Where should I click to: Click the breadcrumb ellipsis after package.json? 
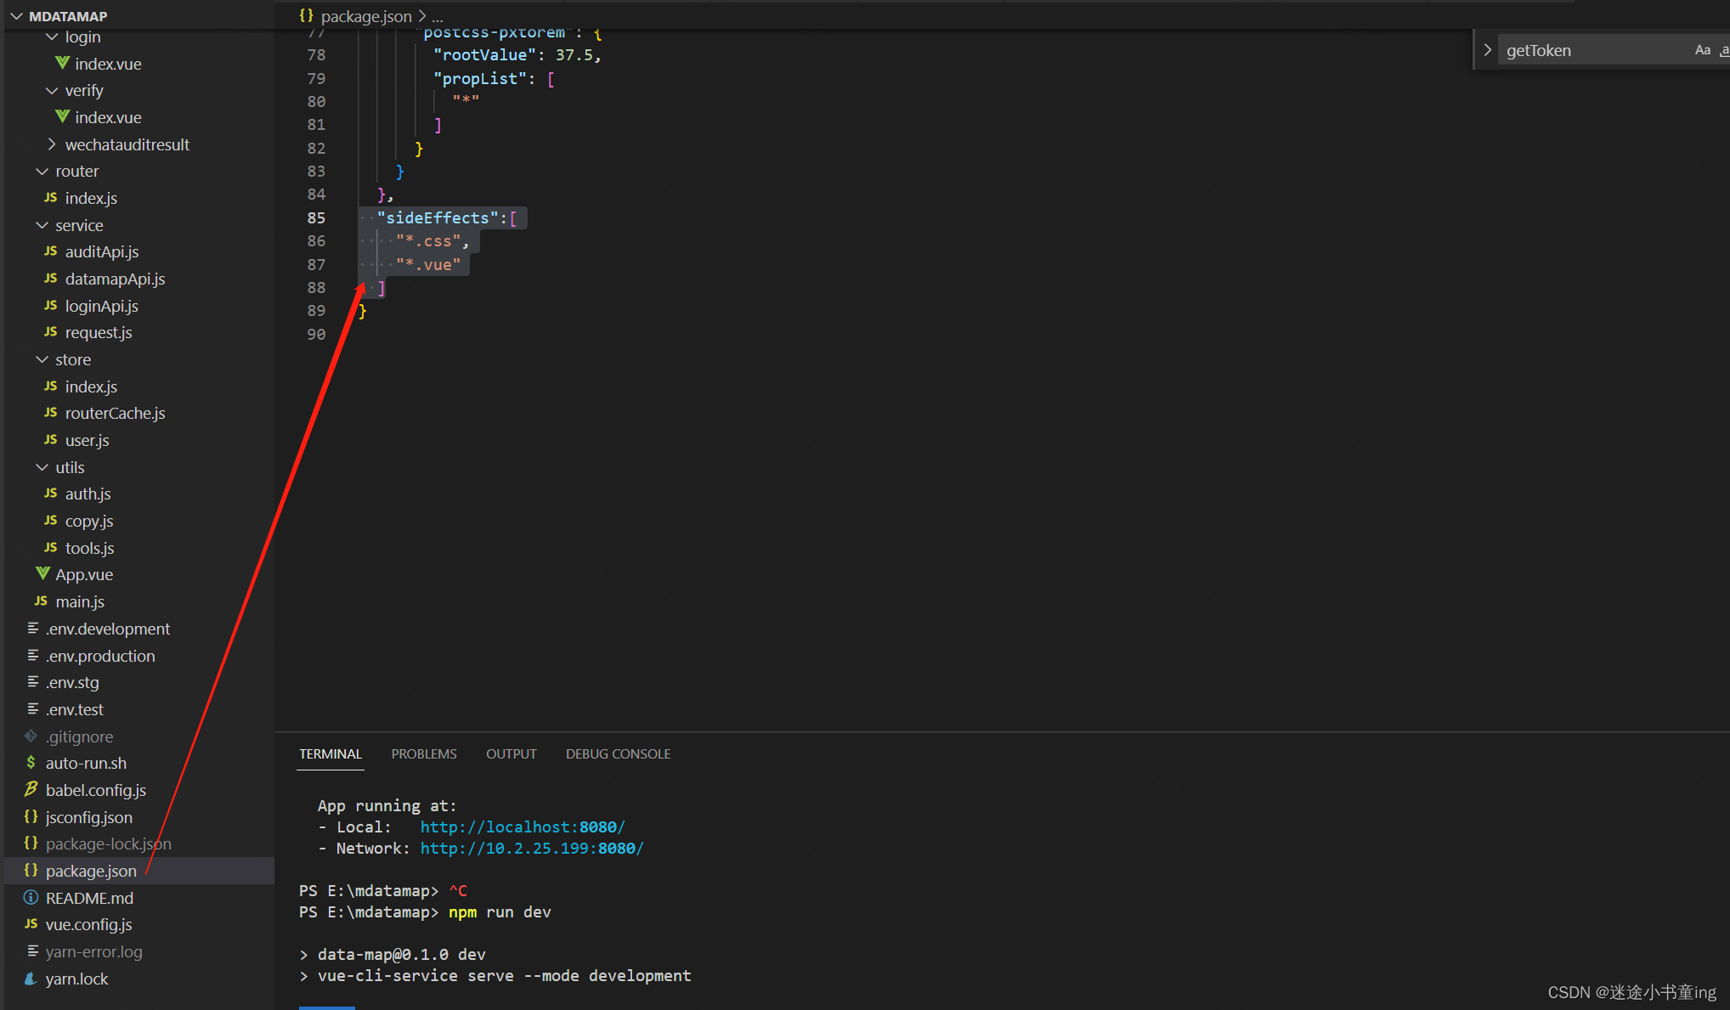438,16
